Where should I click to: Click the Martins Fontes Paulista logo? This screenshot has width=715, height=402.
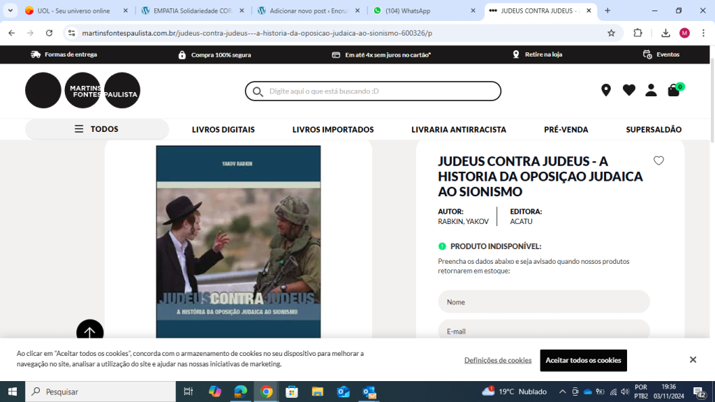click(83, 90)
